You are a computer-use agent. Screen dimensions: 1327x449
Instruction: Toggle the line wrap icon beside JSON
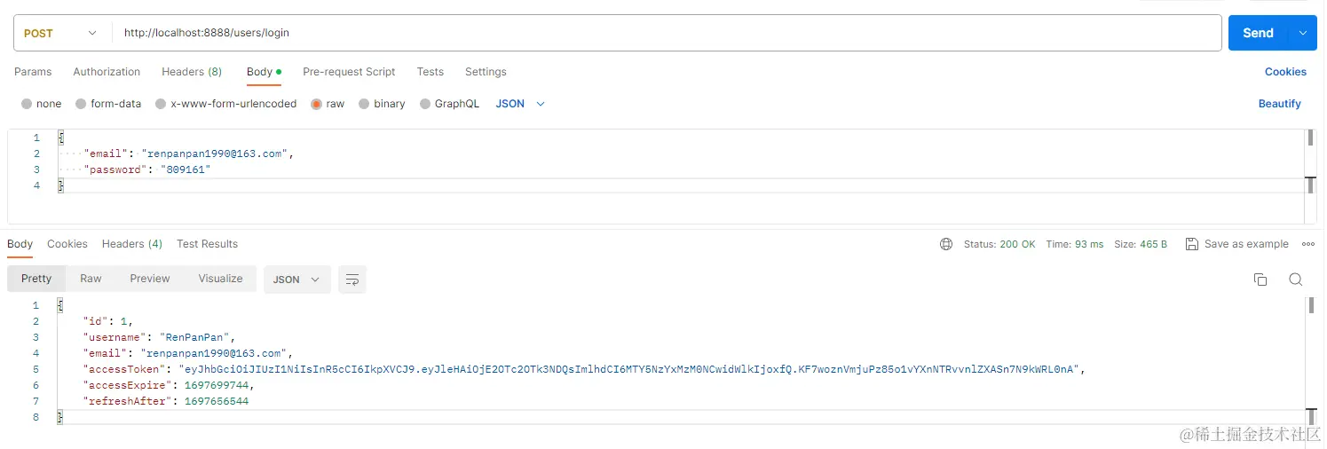click(352, 280)
